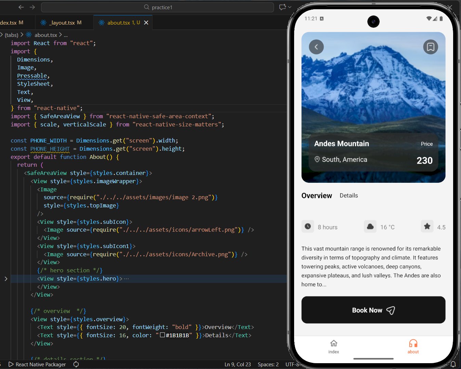
Task: Go back using editor navigation arrow
Action: coord(21,7)
